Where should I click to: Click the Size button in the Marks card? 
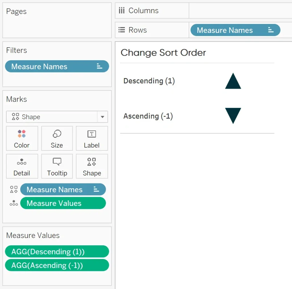tap(57, 138)
